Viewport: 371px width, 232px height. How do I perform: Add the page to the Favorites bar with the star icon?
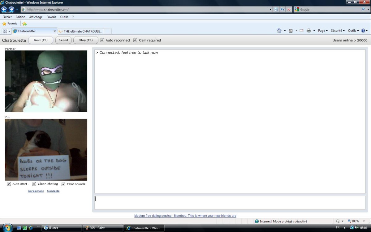click(24, 24)
